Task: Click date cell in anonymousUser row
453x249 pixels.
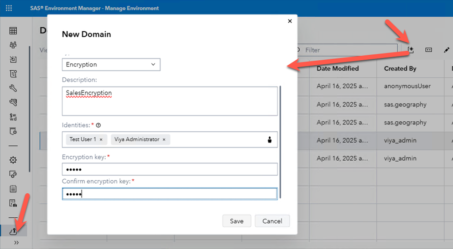Action: coord(342,86)
